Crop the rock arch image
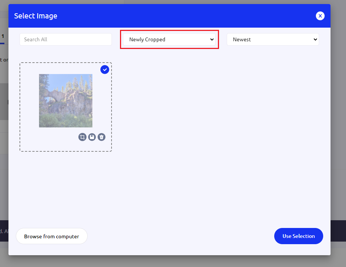This screenshot has width=346, height=267. pos(82,137)
